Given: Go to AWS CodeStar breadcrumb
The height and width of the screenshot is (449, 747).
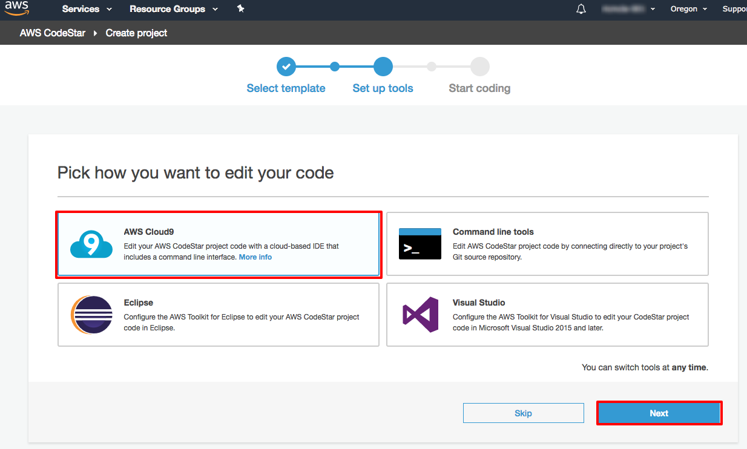Looking at the screenshot, I should (53, 33).
